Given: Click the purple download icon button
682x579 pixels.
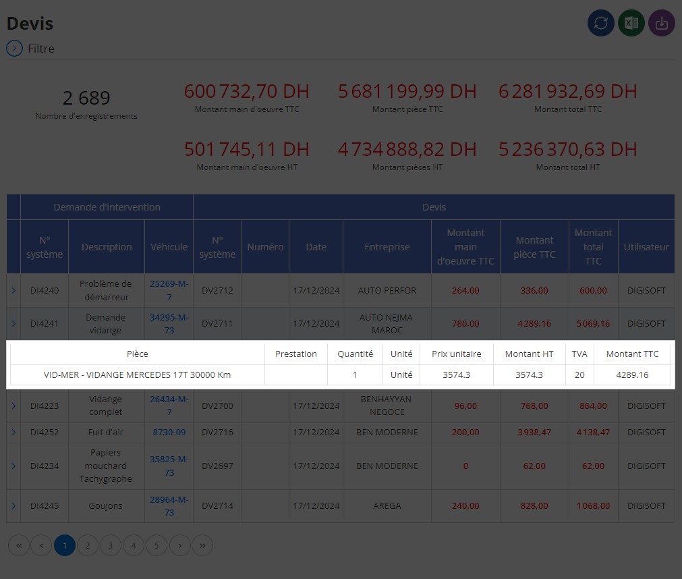Looking at the screenshot, I should (x=662, y=23).
